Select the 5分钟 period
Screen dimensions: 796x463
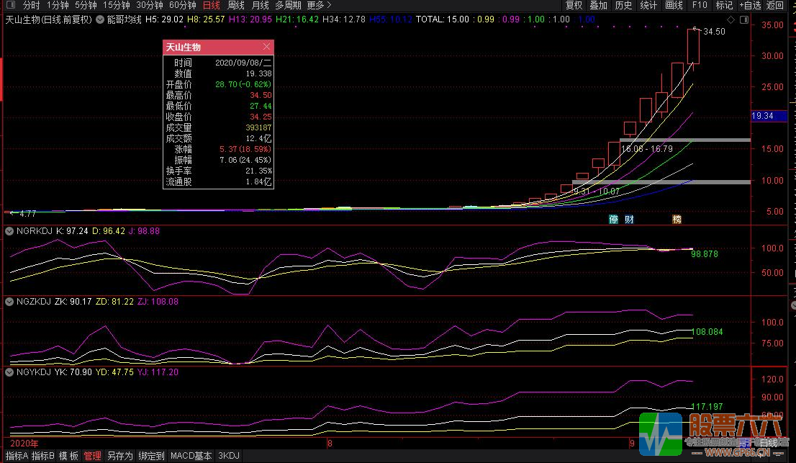[86, 5]
